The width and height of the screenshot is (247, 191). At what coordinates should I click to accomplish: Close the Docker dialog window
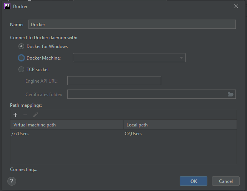click(236, 6)
